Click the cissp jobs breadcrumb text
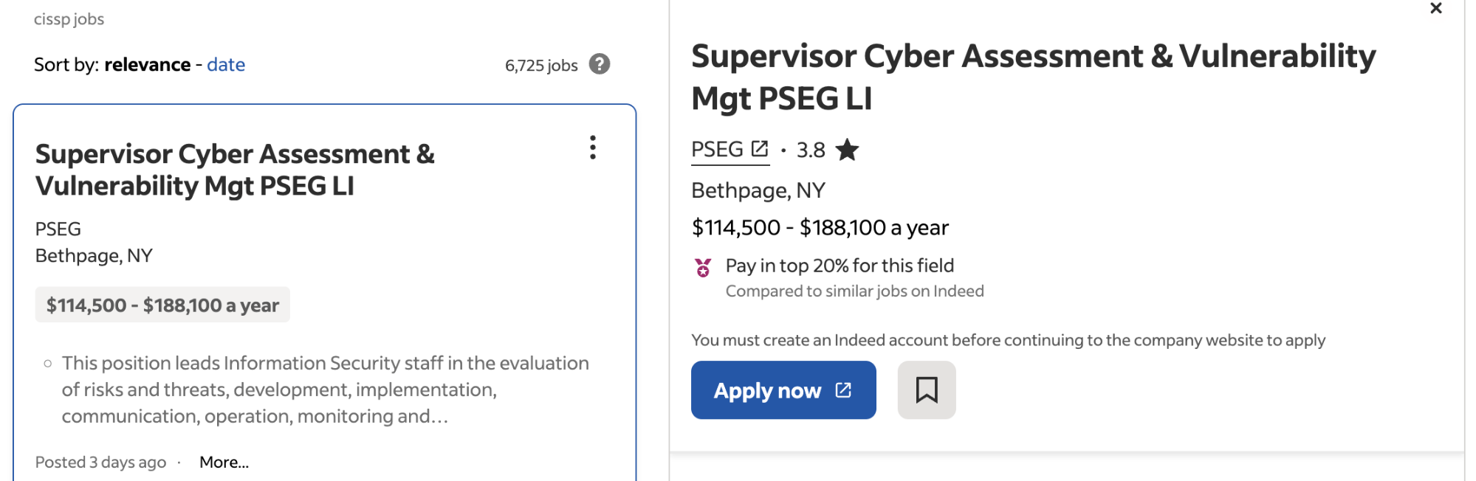Image resolution: width=1476 pixels, height=481 pixels. pos(69,19)
